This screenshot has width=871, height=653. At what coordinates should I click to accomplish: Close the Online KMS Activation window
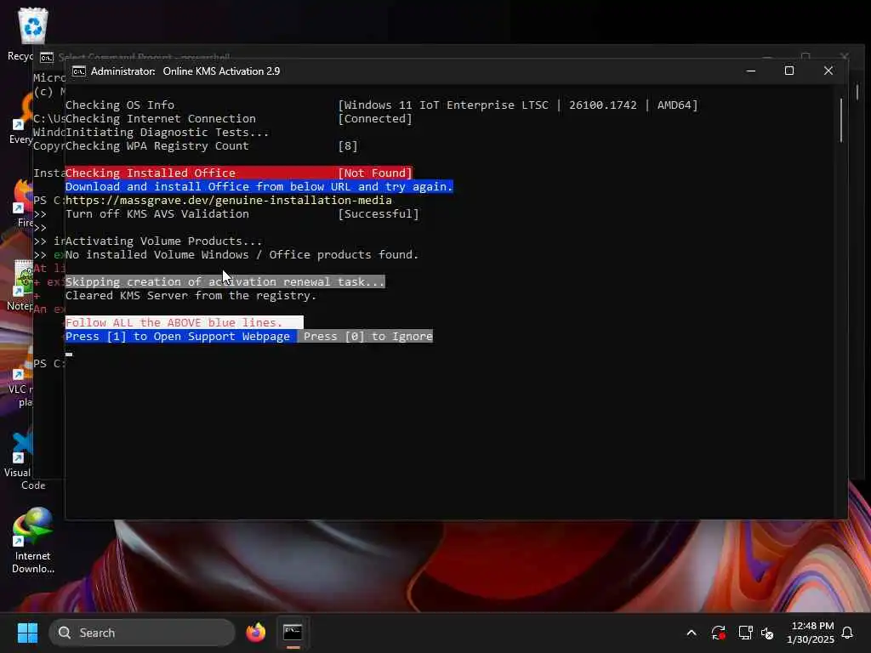pyautogui.click(x=828, y=71)
